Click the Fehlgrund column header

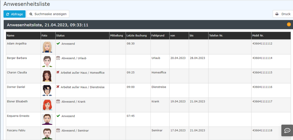click(x=158, y=36)
